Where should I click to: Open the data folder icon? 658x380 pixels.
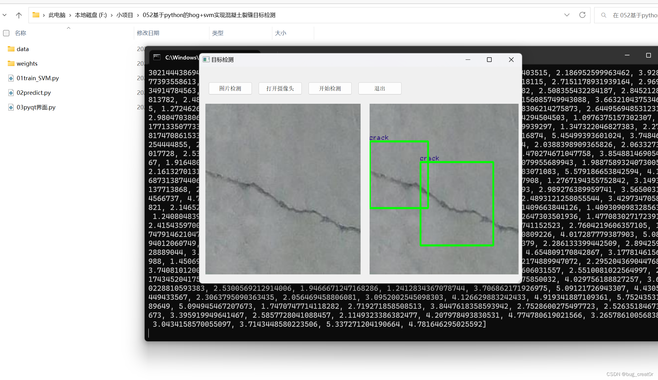[x=11, y=49]
